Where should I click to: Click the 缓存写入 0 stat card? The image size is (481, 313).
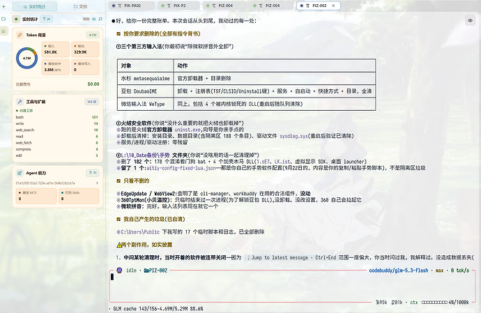85,67
